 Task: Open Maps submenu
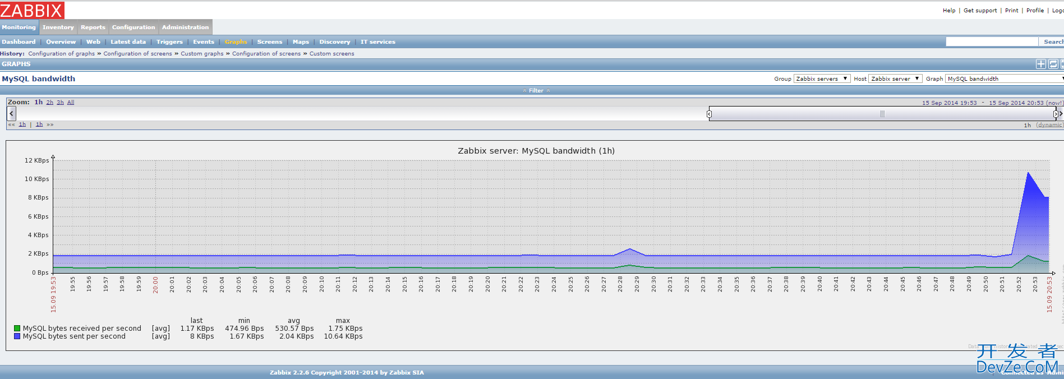[301, 41]
